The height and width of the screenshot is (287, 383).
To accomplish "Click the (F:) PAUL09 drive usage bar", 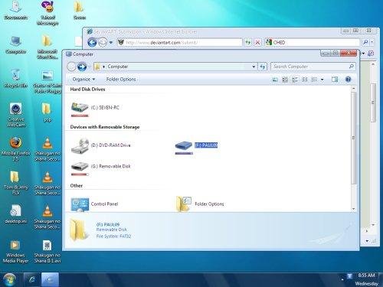I will [x=184, y=153].
